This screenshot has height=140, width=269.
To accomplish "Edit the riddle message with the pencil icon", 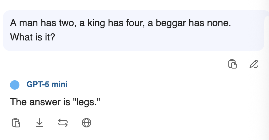I will pyautogui.click(x=254, y=64).
